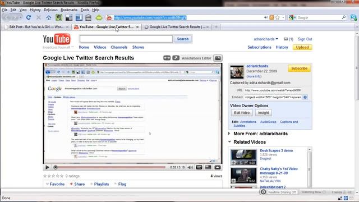The width and height of the screenshot is (359, 202).
Task: Open the DeskScapes 3 demo thumbnail
Action: tap(243, 157)
